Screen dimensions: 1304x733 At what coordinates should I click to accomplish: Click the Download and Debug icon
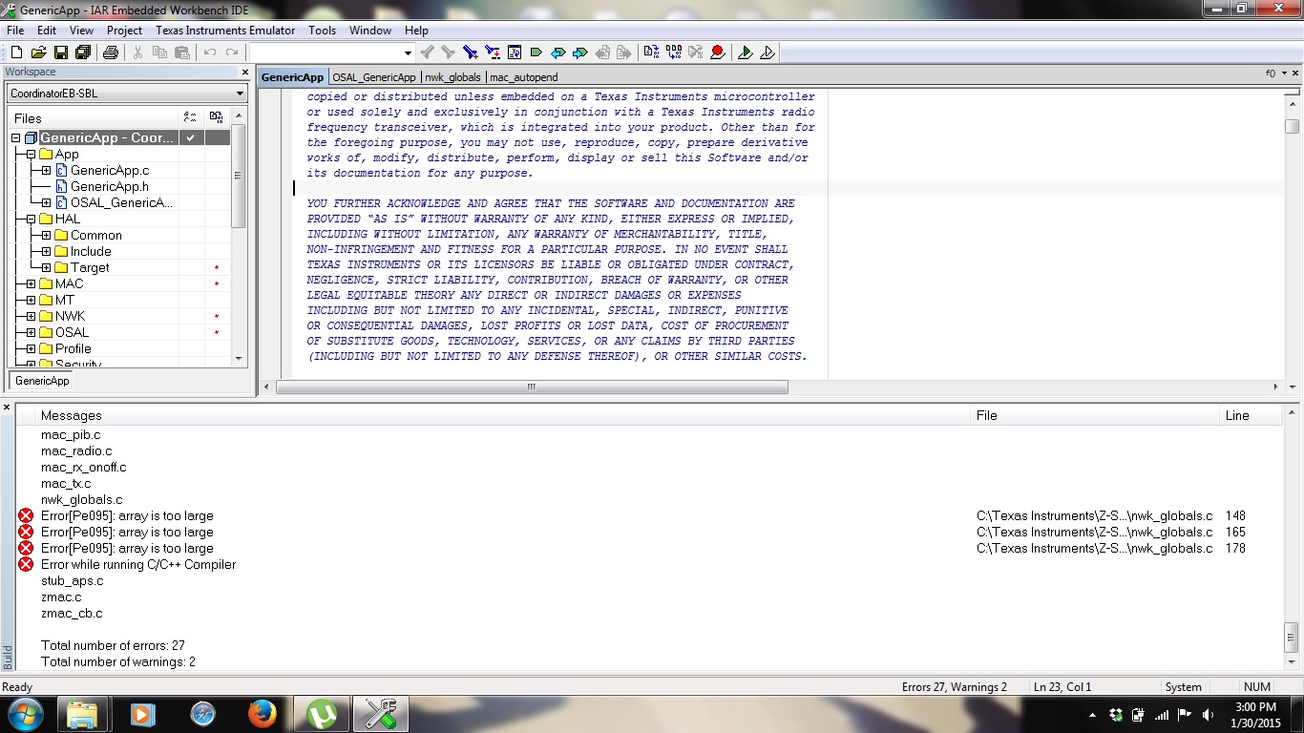point(746,52)
